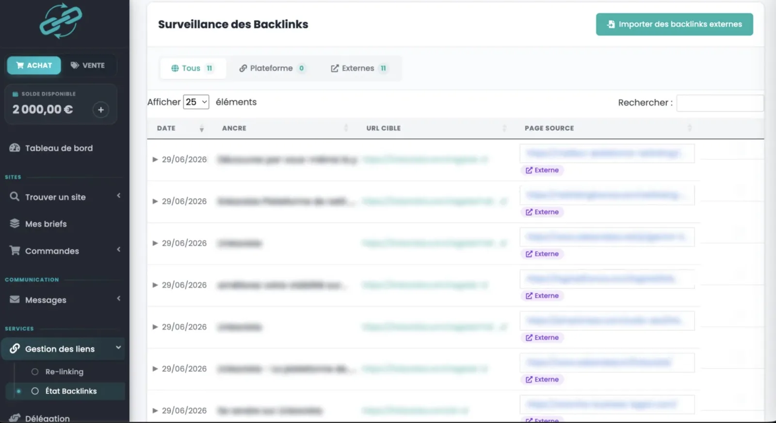
Task: Click the Messages envelope icon
Action: click(15, 299)
